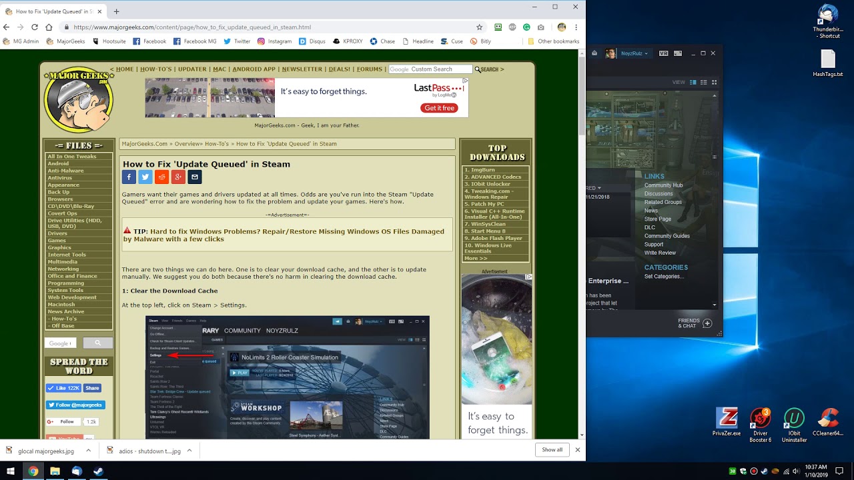The height and width of the screenshot is (480, 854).
Task: Open the Grammarly extension icon
Action: click(526, 27)
